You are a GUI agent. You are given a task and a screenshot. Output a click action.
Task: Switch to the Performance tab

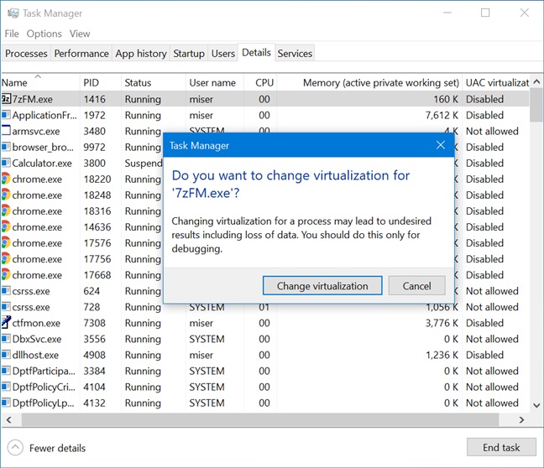(x=81, y=54)
